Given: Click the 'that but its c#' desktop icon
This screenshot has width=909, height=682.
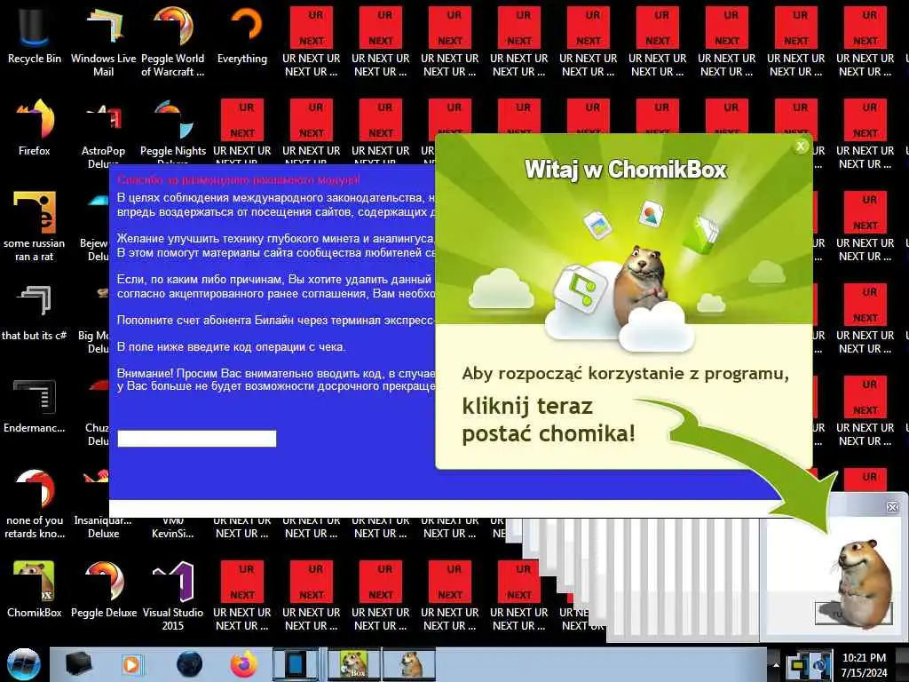Looking at the screenshot, I should coord(35,312).
